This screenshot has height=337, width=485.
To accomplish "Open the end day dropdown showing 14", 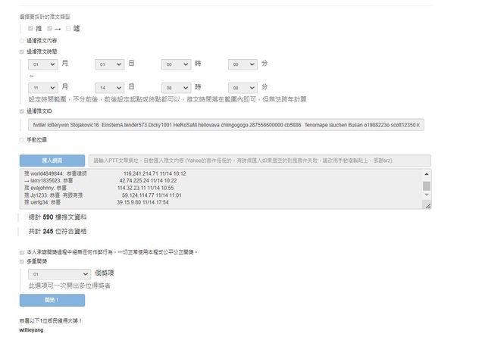I will tap(109, 87).
